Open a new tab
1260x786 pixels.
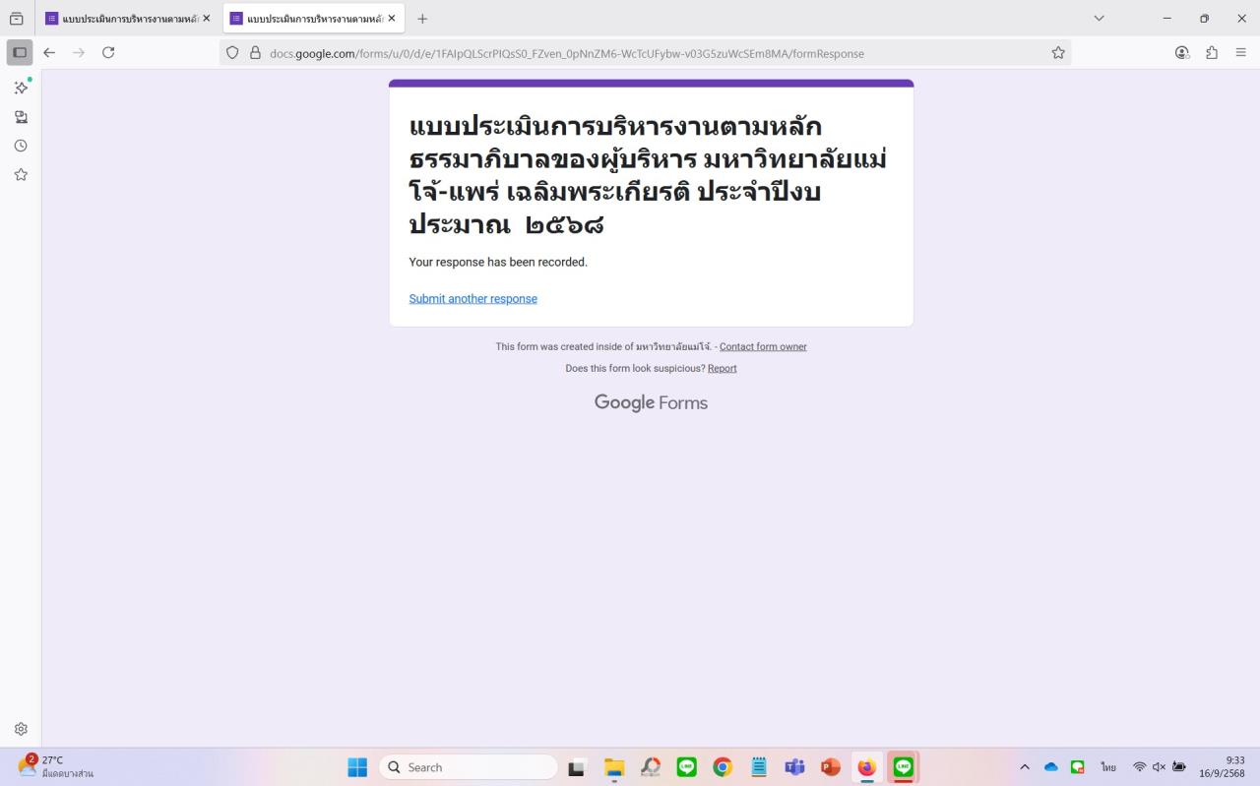(422, 19)
